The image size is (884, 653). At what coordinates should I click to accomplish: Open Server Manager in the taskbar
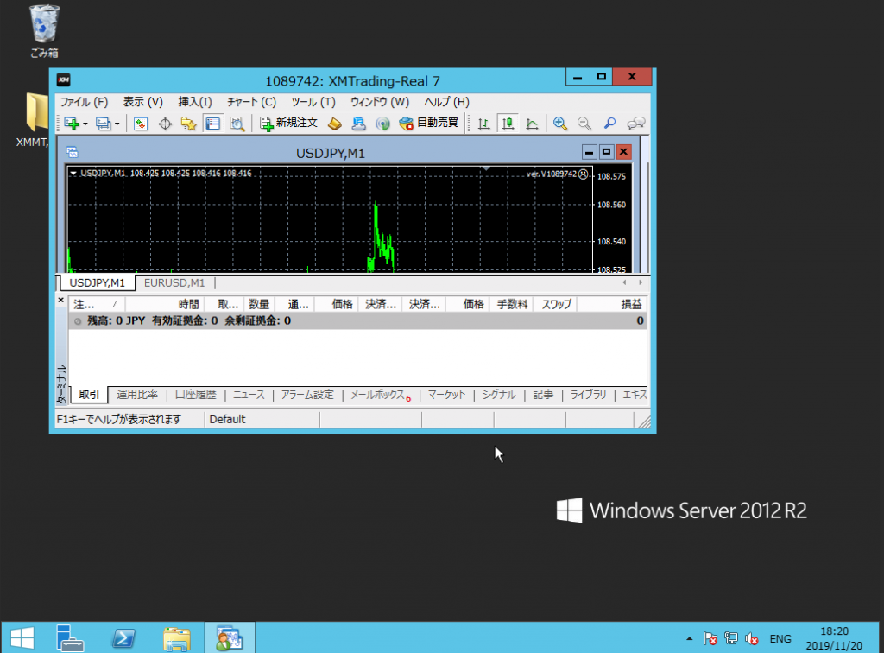coord(70,638)
